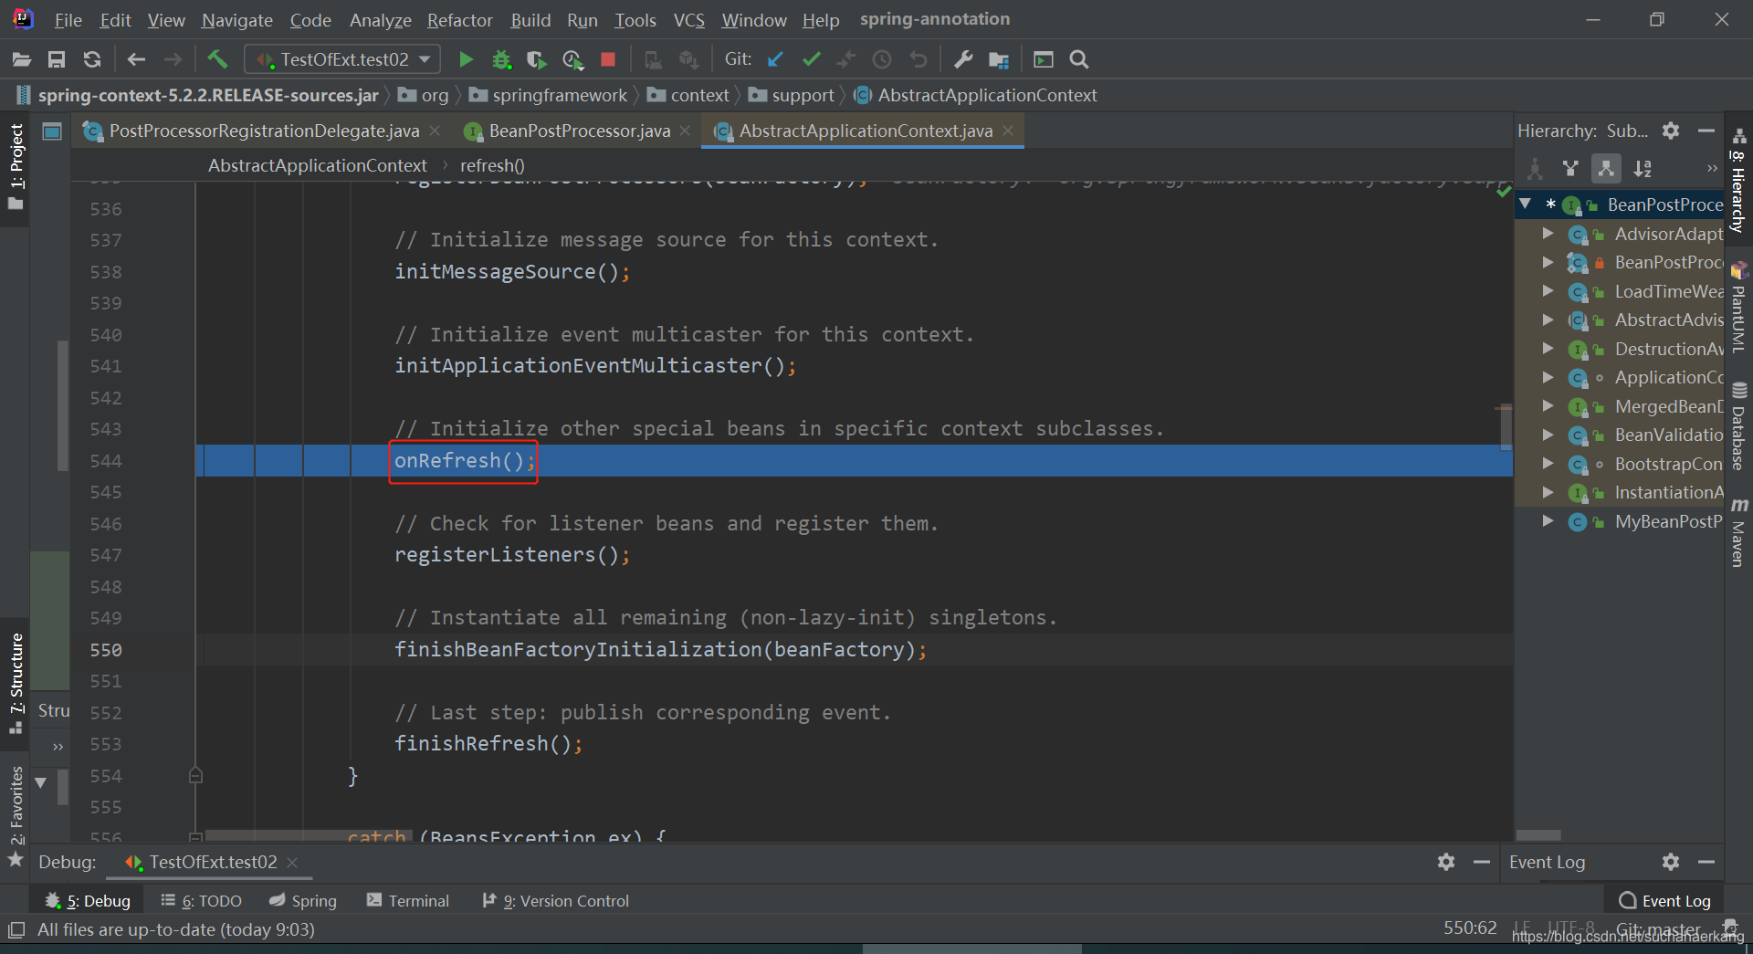The width and height of the screenshot is (1753, 954).
Task: Open the PlantUML side panel tab
Action: pos(1738,309)
